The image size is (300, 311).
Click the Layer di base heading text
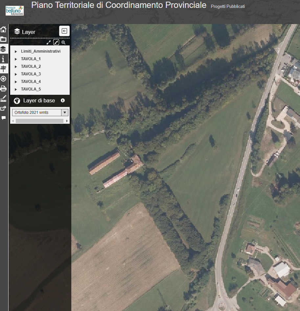(x=39, y=101)
